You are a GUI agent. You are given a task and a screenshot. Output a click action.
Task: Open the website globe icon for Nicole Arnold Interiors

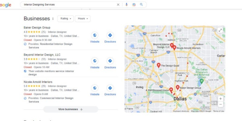[95, 88]
